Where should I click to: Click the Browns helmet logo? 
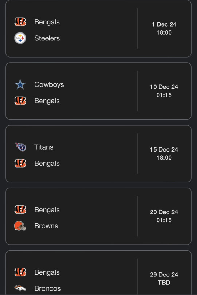click(x=20, y=226)
